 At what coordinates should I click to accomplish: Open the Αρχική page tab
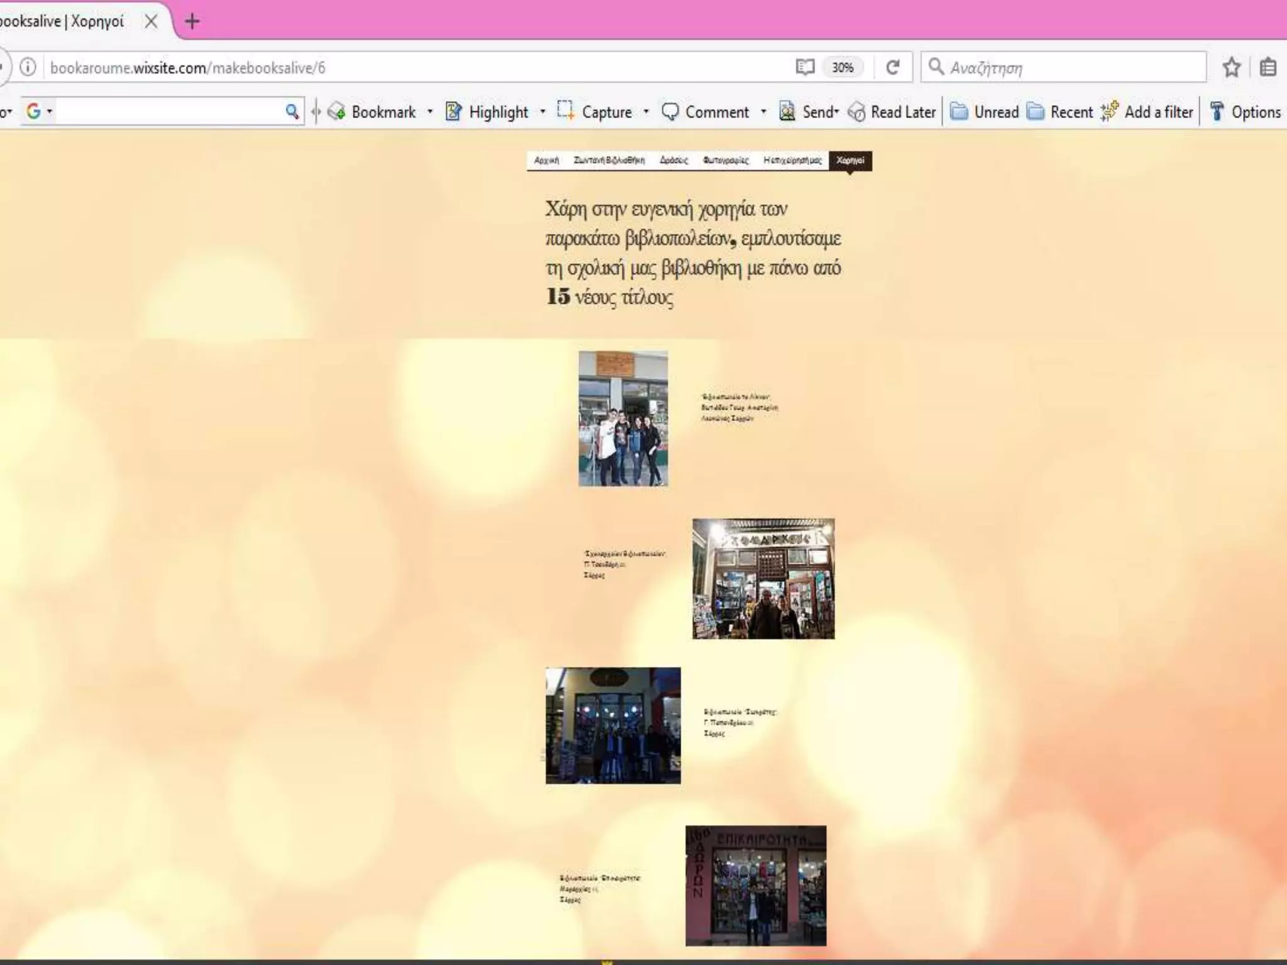546,161
